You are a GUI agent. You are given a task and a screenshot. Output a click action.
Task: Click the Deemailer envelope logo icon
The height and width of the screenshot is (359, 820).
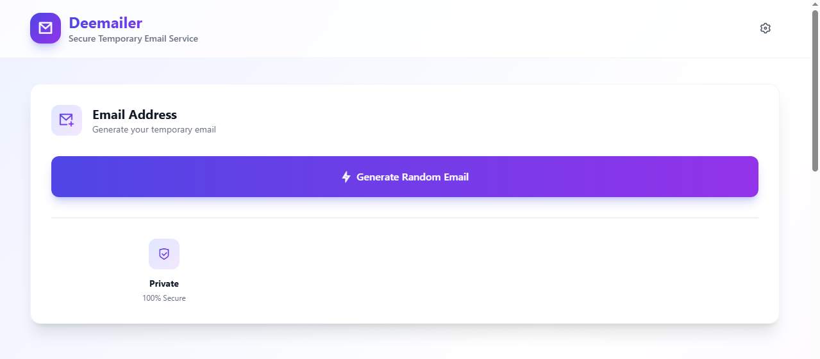pyautogui.click(x=46, y=28)
